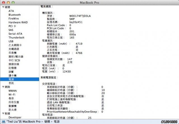The image size is (179, 124).
Task: Select 燒錄光碟 in the sidebar
Action: (x=14, y=64)
